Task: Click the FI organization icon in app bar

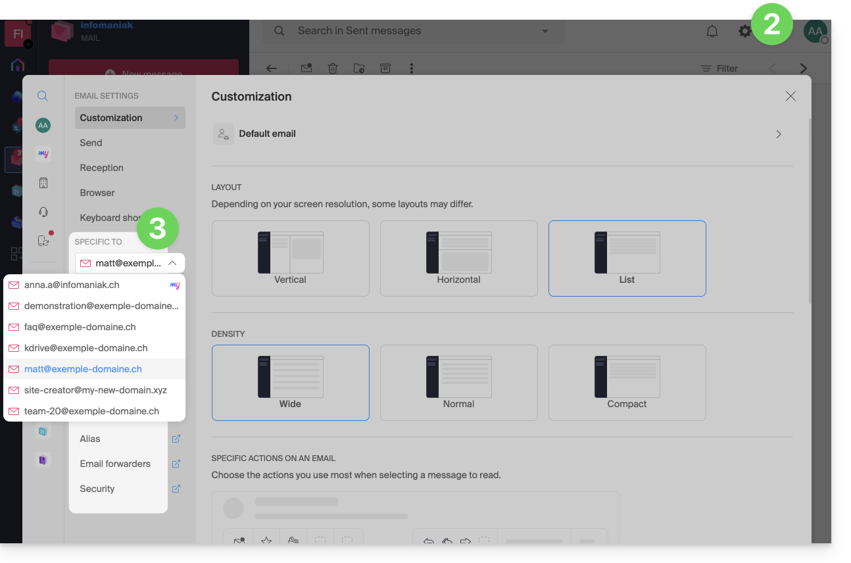Action: click(x=18, y=34)
